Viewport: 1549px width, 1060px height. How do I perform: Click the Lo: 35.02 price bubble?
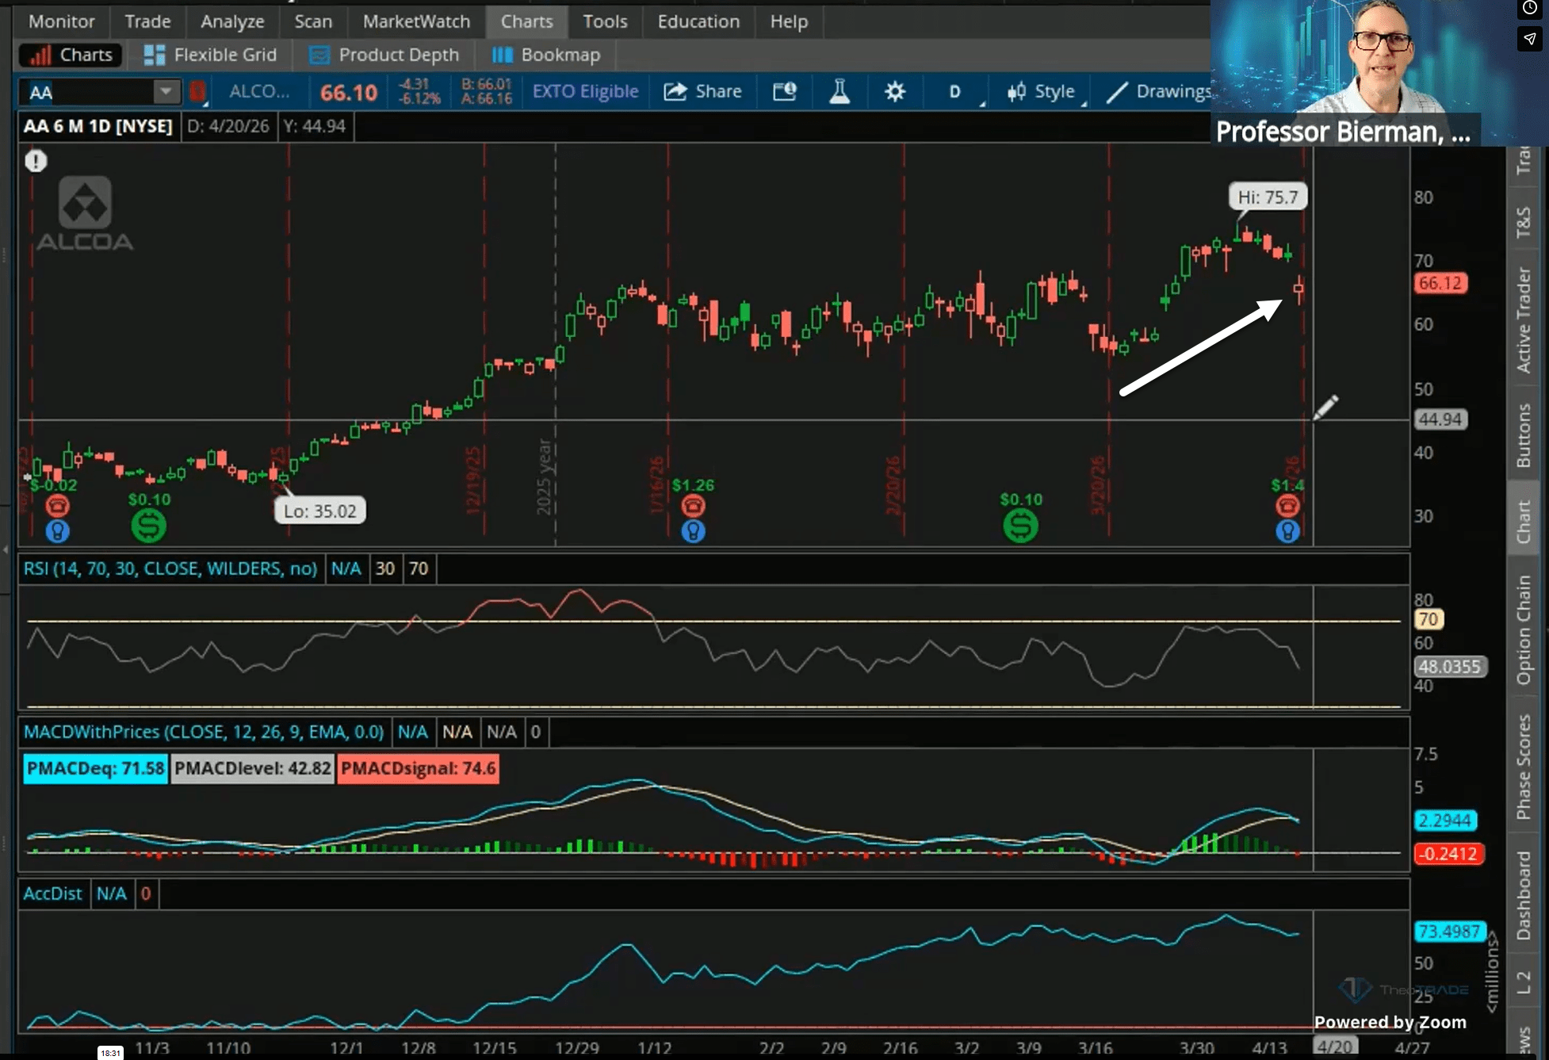pyautogui.click(x=320, y=511)
